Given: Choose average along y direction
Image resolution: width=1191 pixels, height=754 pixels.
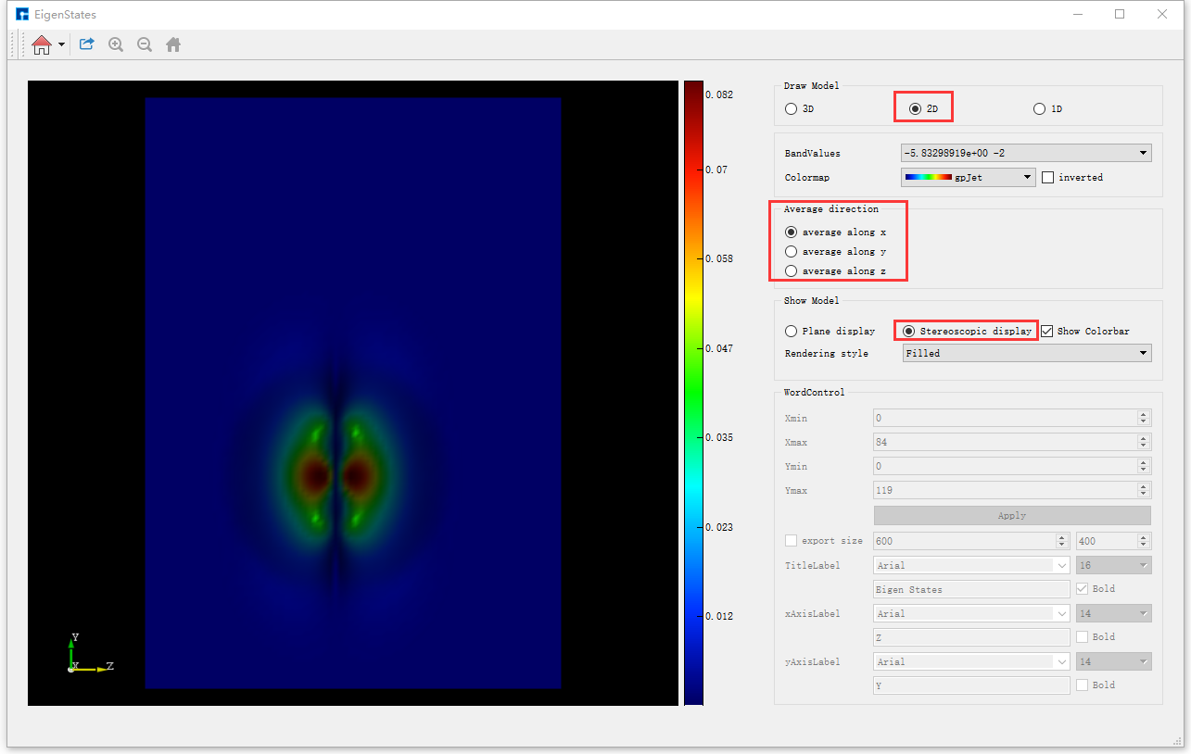Looking at the screenshot, I should coord(791,252).
